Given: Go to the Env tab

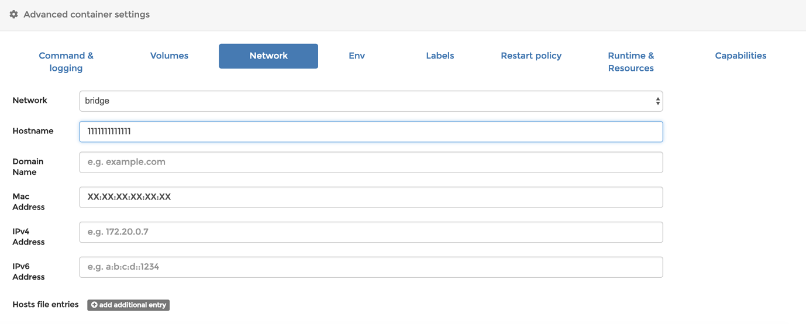Looking at the screenshot, I should click(357, 56).
